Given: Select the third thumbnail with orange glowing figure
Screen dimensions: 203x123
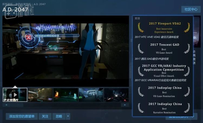Looking at the screenshot, I should pos(66,95).
